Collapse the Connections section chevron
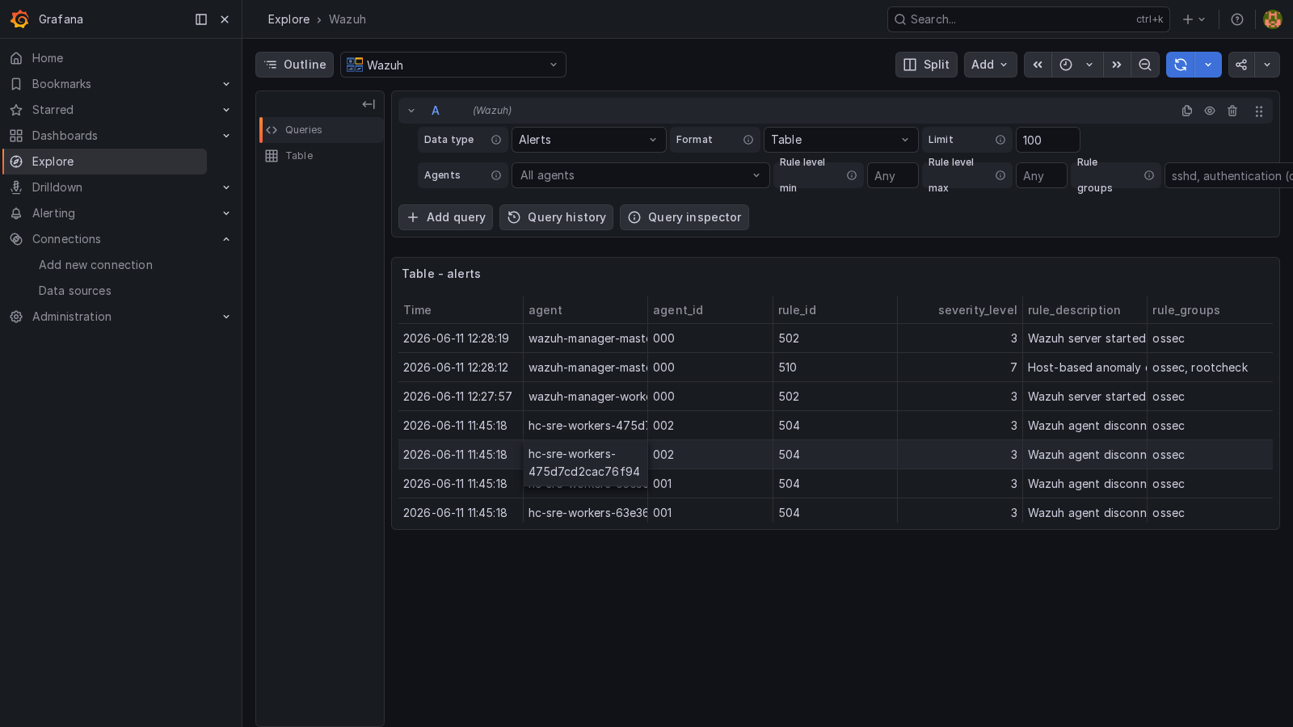 click(226, 239)
